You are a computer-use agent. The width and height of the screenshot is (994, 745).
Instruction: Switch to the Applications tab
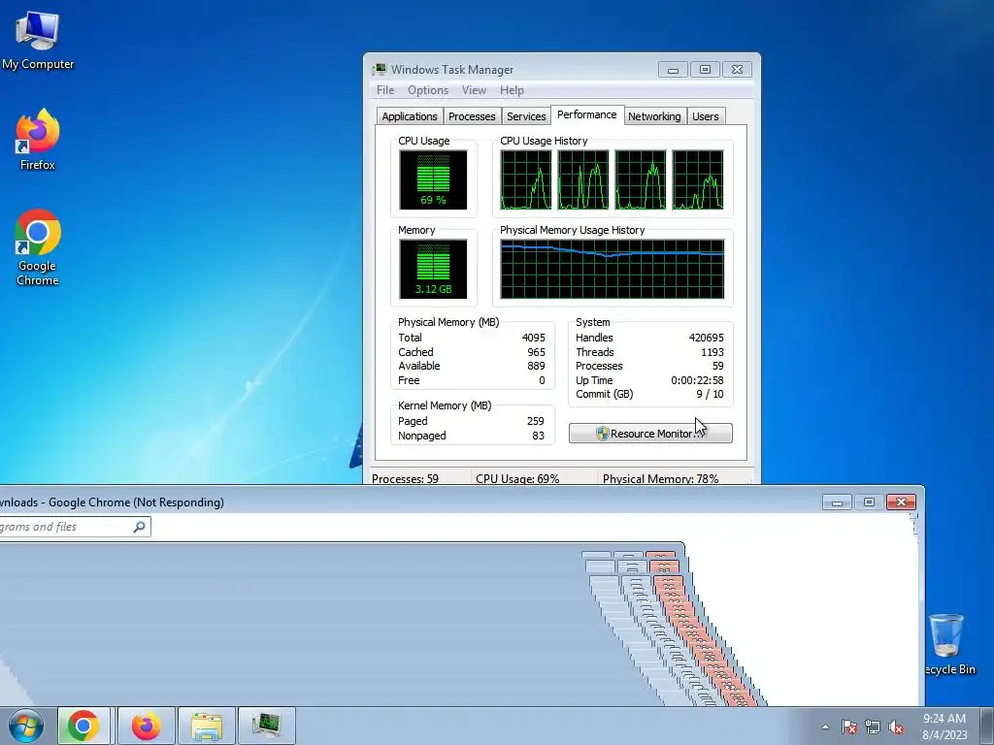coord(409,116)
